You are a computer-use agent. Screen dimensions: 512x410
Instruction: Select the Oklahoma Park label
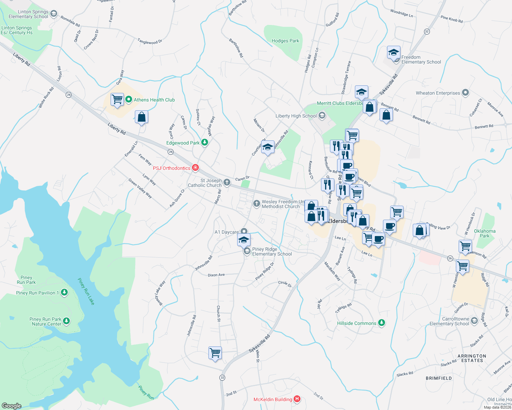click(x=485, y=233)
